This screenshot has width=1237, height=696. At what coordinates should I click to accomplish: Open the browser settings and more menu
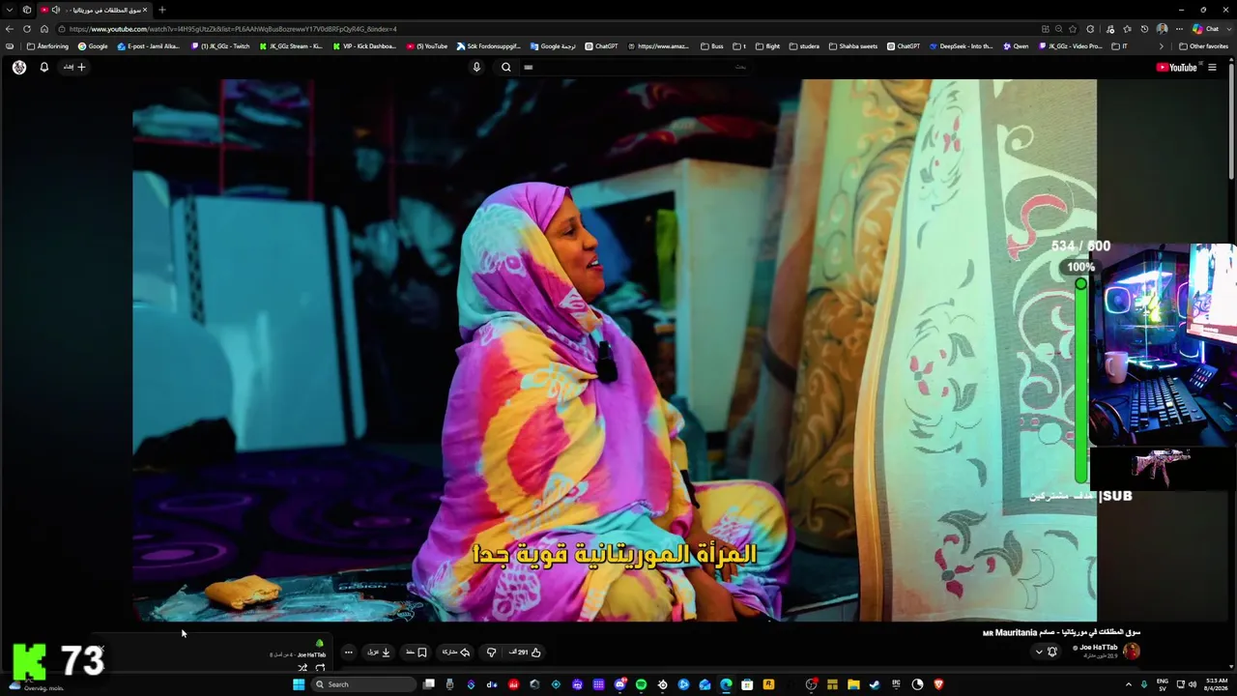click(x=1179, y=29)
